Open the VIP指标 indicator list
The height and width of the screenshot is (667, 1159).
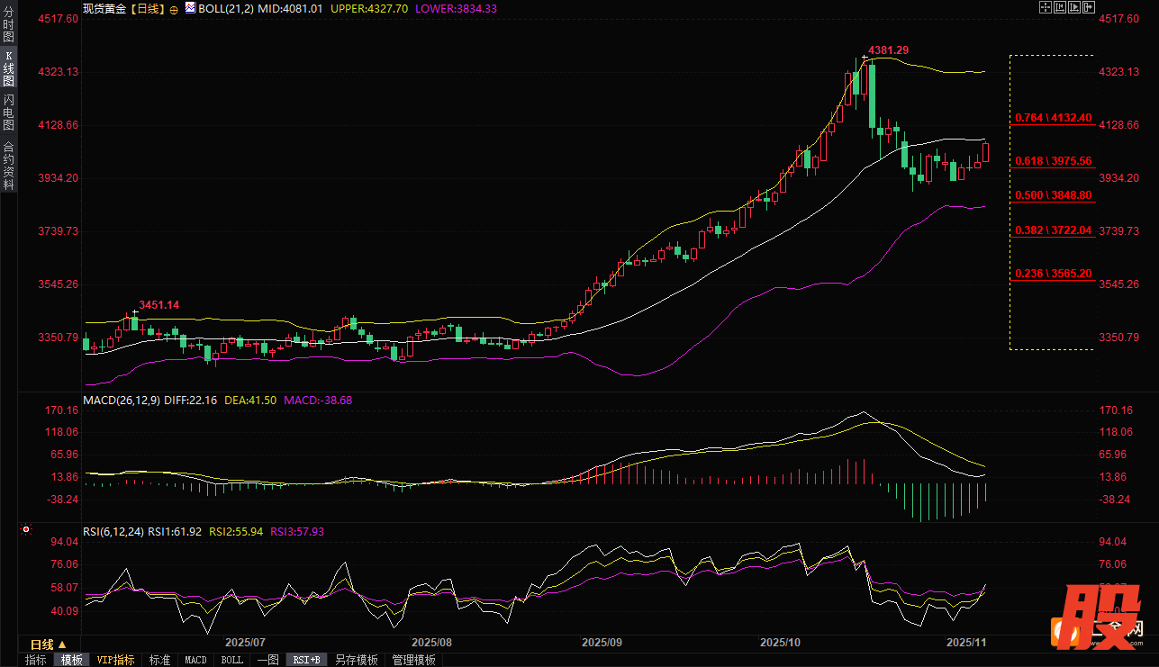point(116,660)
